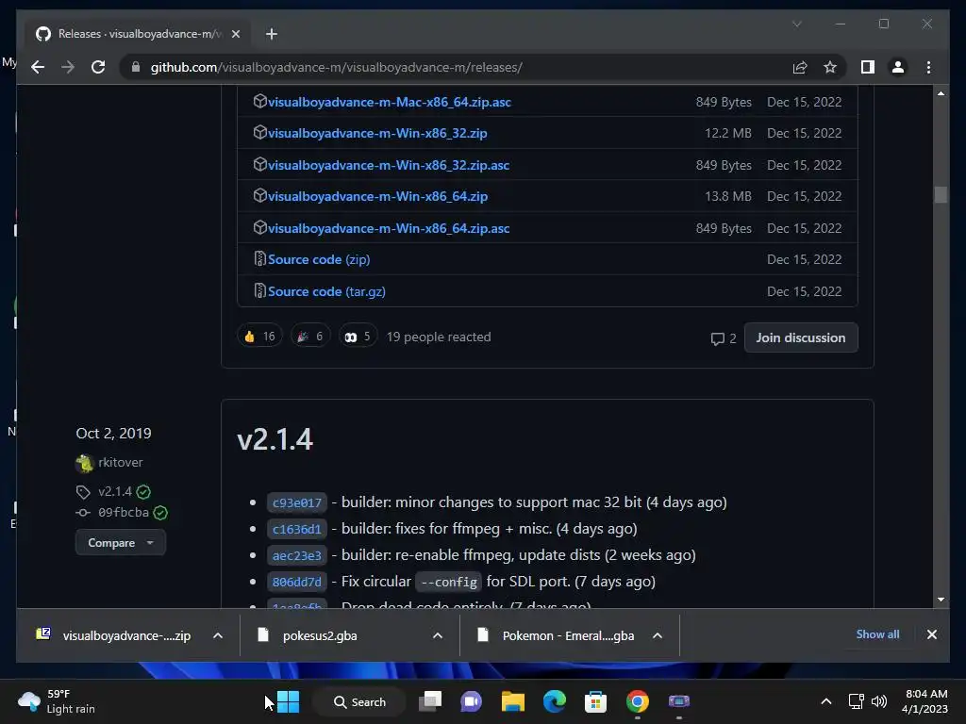Click Show all downloads
The image size is (966, 724).
pyautogui.click(x=877, y=634)
